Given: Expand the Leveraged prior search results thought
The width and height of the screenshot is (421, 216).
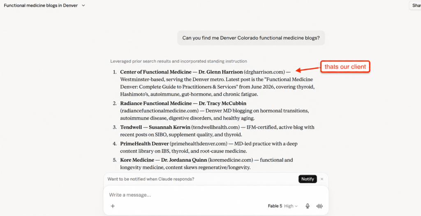Looking at the screenshot, I should [x=178, y=61].
